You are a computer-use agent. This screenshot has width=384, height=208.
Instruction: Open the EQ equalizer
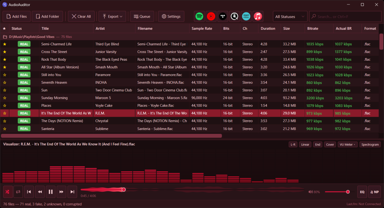362,192
